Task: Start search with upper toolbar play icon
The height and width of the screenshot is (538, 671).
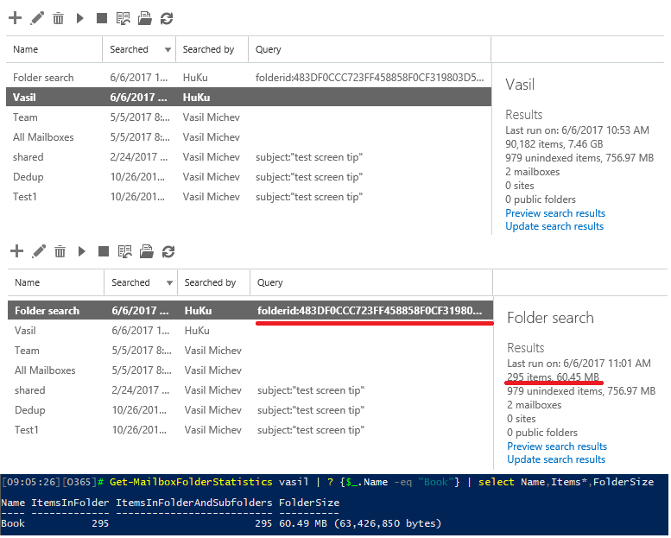Action: (79, 18)
